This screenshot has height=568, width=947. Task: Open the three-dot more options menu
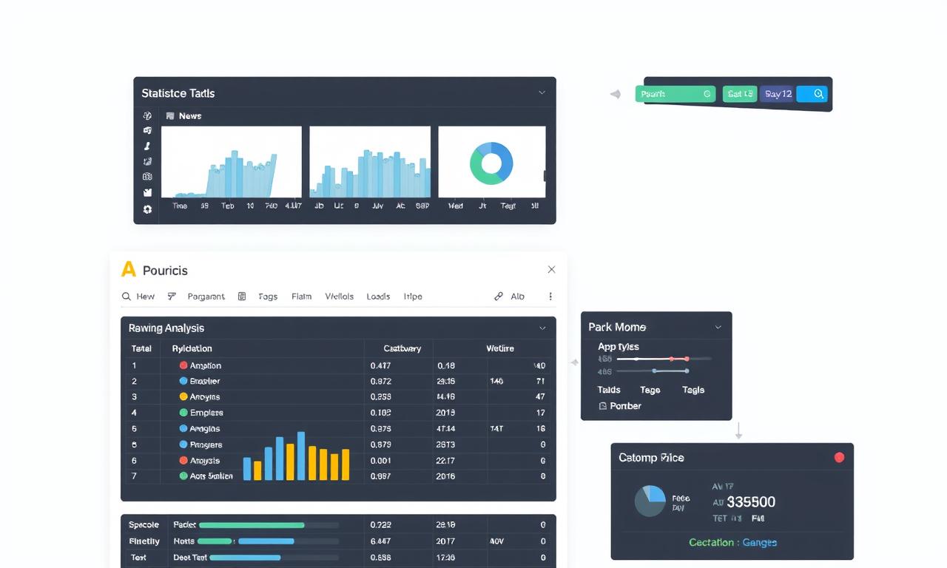click(550, 296)
